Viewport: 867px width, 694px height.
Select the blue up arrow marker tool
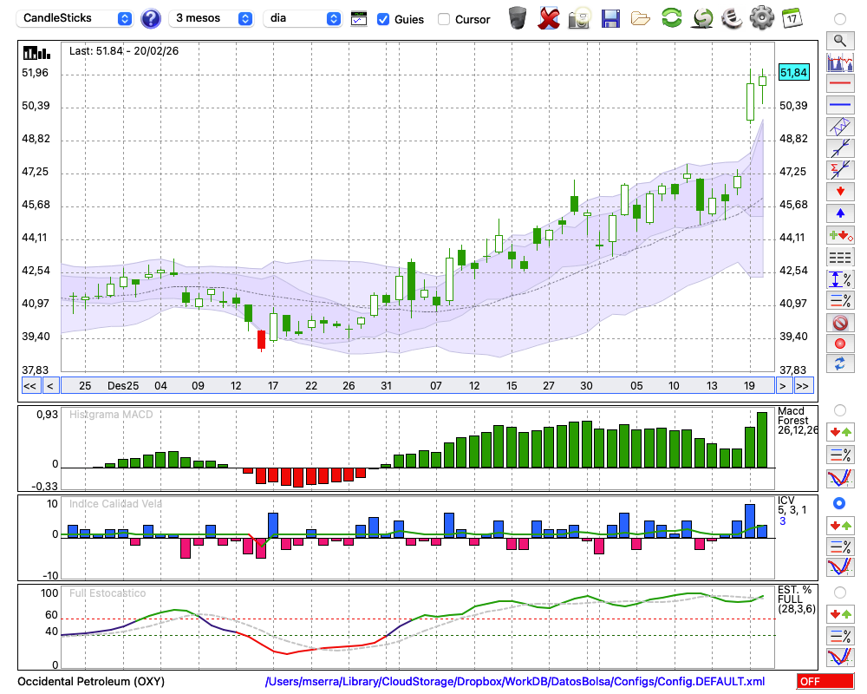tap(839, 213)
